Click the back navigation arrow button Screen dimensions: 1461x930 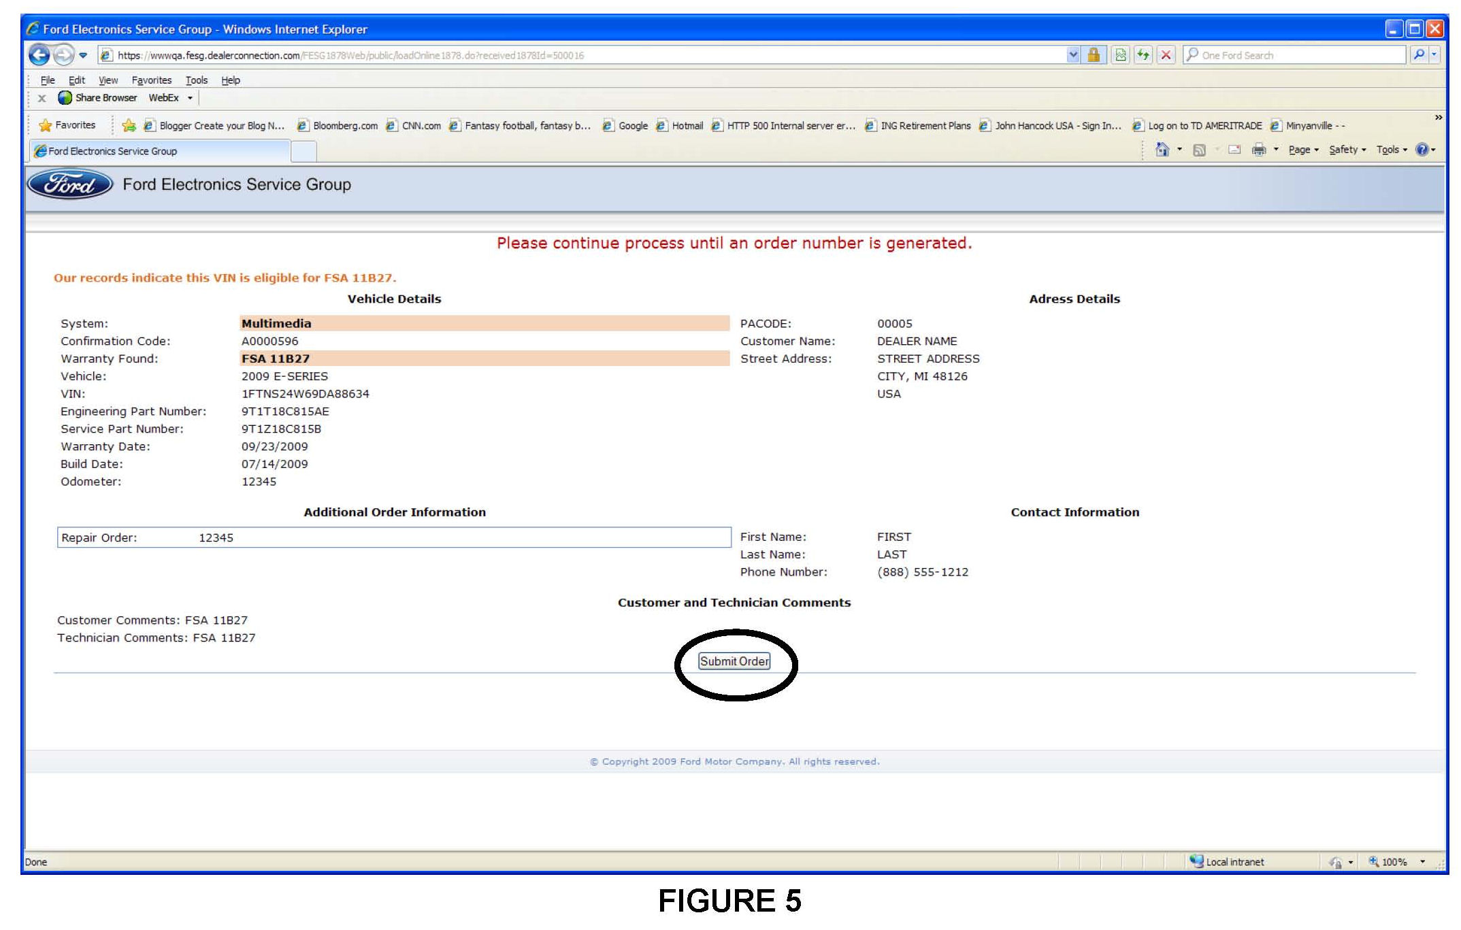(39, 55)
